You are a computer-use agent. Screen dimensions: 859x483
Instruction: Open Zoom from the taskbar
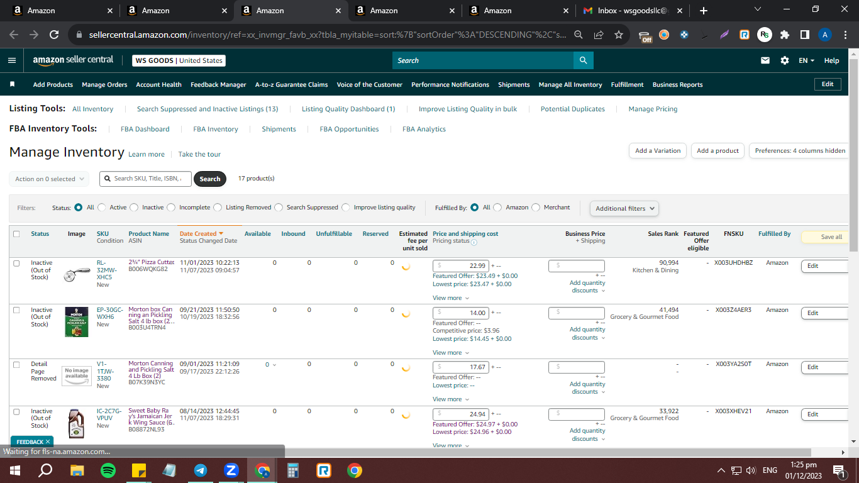pos(231,470)
